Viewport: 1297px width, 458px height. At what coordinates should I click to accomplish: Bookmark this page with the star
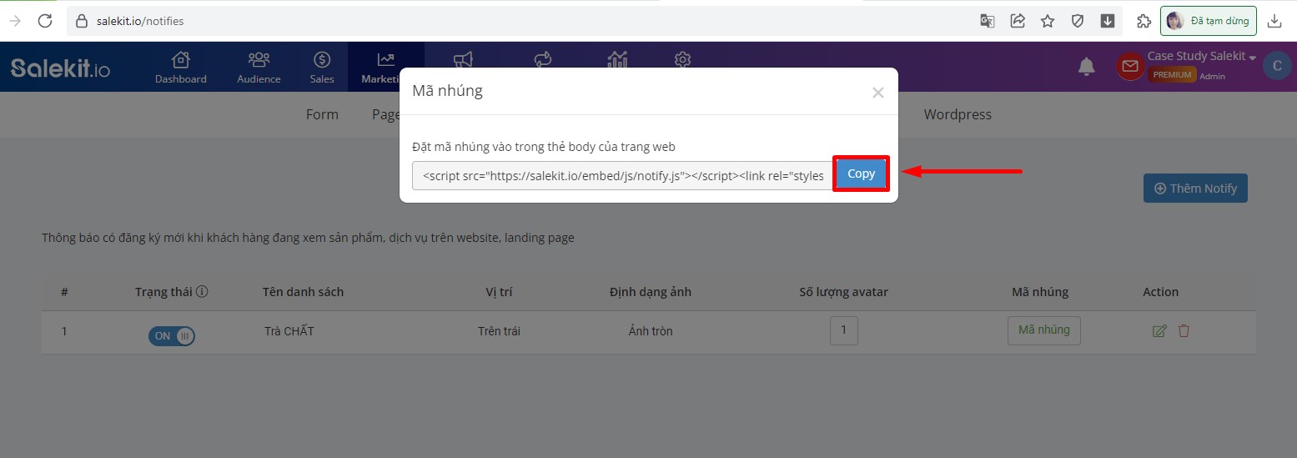click(x=1048, y=21)
